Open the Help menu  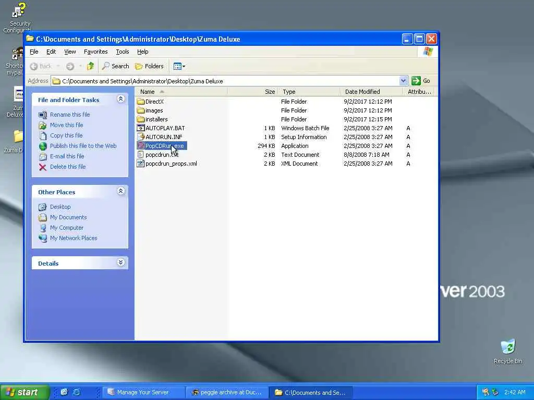pyautogui.click(x=143, y=52)
